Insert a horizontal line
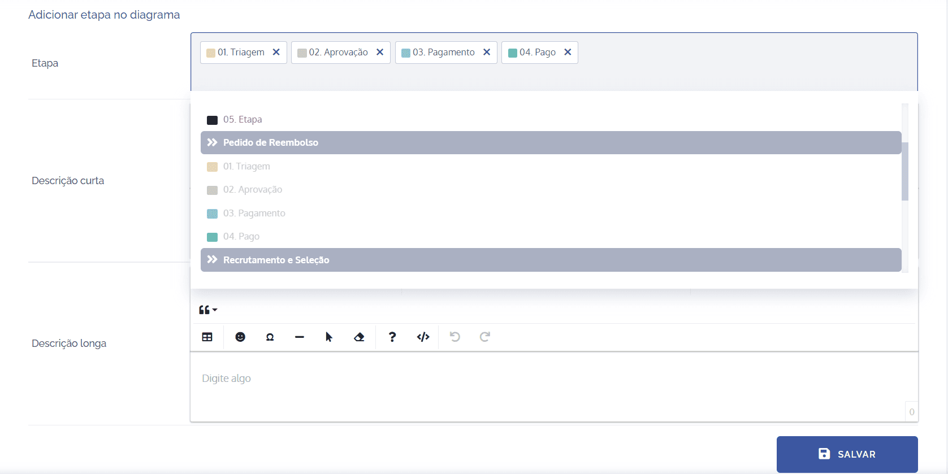948x474 pixels. [x=300, y=337]
